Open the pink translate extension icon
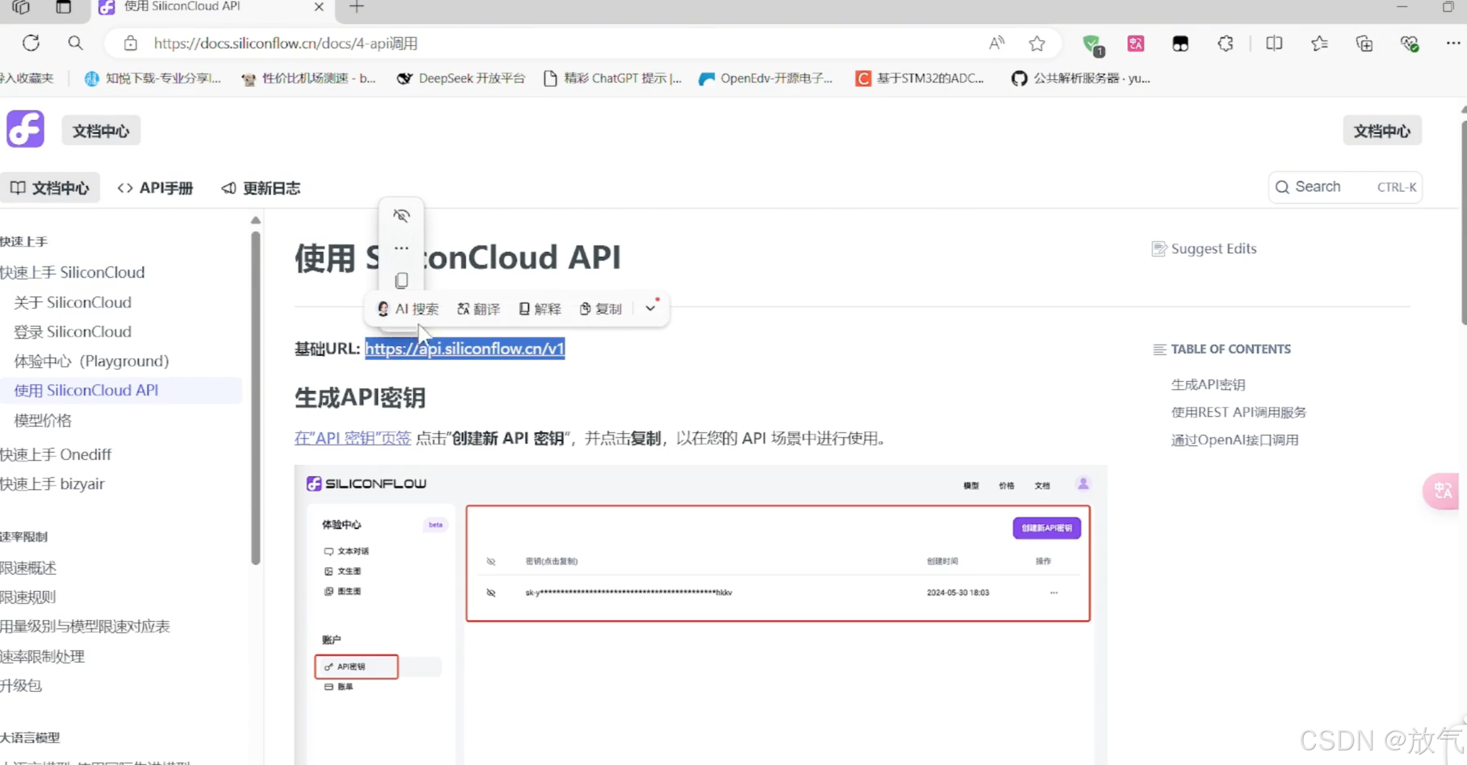Viewport: 1467px width, 765px height. pyautogui.click(x=1135, y=43)
